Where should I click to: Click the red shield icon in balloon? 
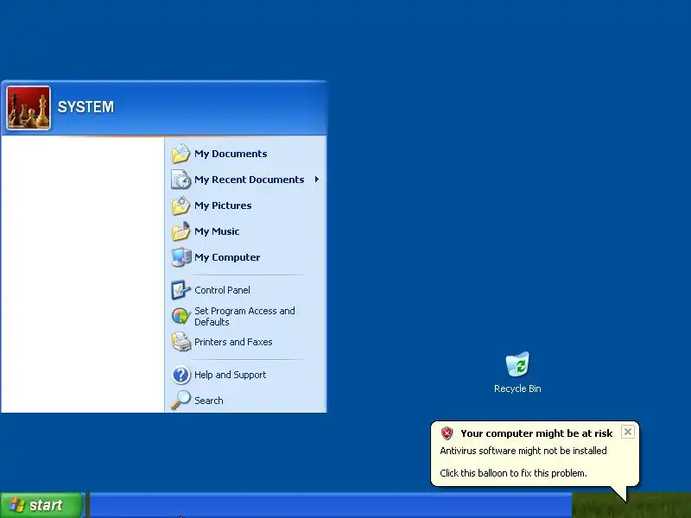(x=447, y=433)
